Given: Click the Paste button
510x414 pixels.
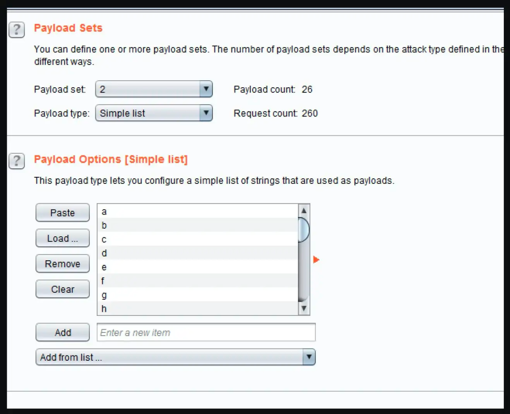Looking at the screenshot, I should 62,213.
